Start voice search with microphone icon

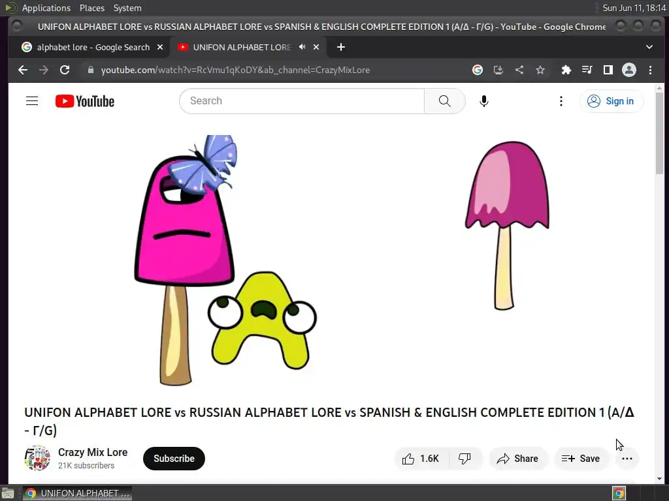484,101
